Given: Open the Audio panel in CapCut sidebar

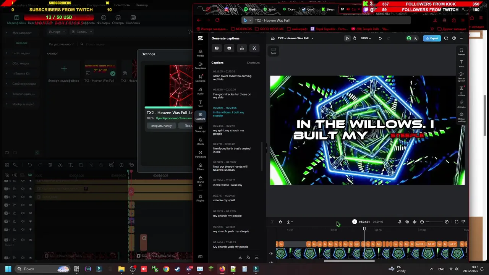Looking at the screenshot, I should click(x=200, y=91).
